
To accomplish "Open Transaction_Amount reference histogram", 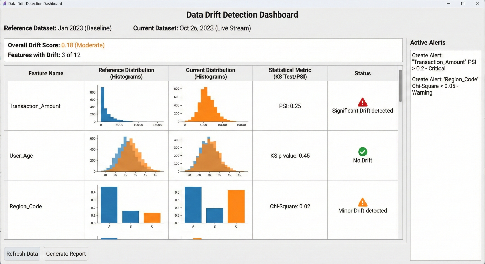I will [126, 106].
